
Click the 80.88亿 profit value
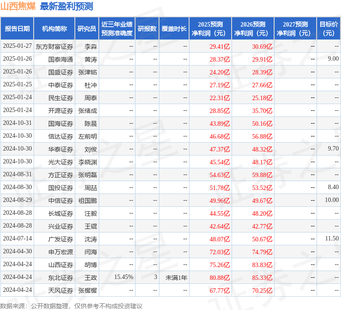coord(220,278)
